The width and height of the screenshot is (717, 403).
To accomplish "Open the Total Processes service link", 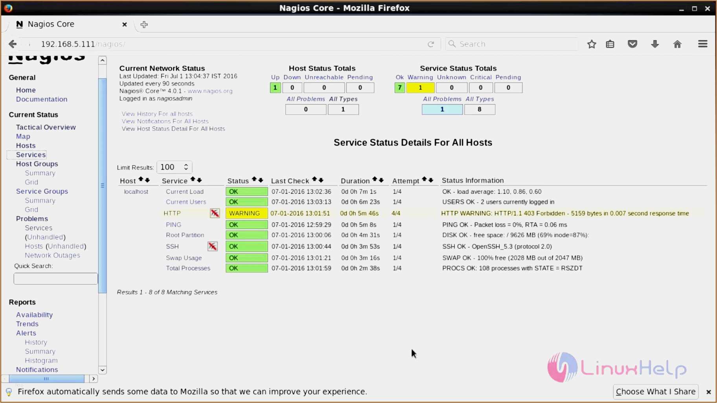I will pyautogui.click(x=188, y=268).
